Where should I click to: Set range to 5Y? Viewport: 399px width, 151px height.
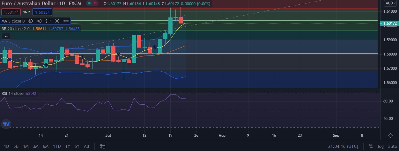[x=77, y=146]
